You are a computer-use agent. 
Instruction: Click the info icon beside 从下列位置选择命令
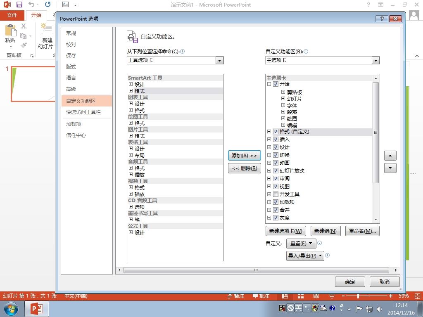click(x=182, y=51)
